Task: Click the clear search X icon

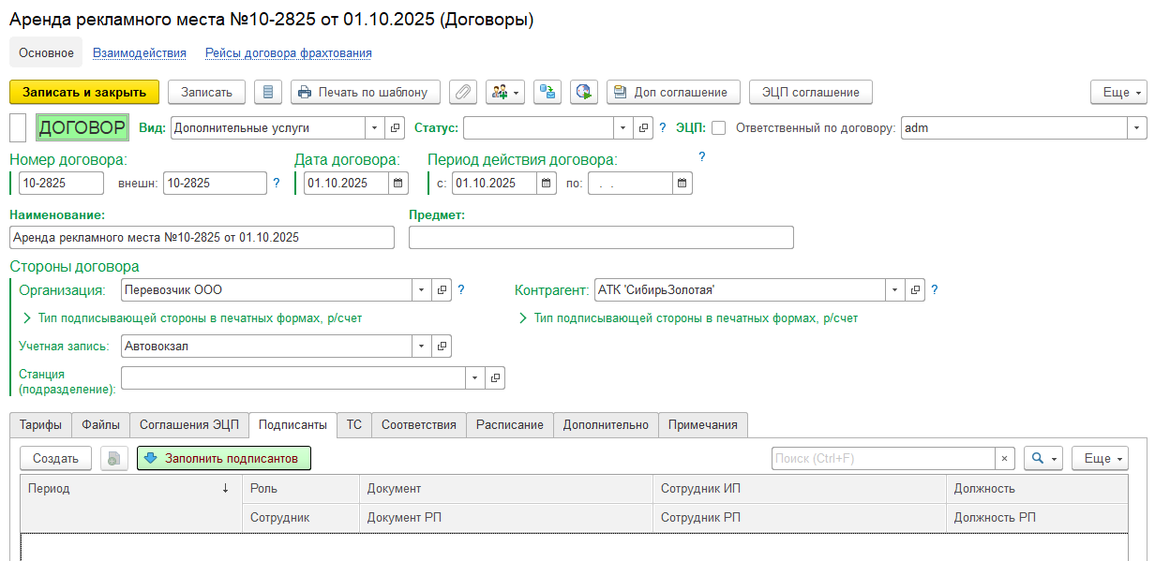Action: click(1005, 459)
